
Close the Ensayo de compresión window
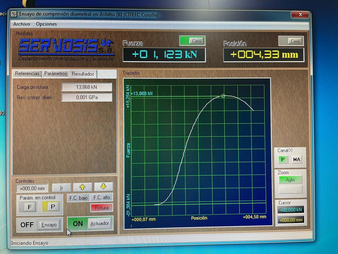tap(300, 14)
